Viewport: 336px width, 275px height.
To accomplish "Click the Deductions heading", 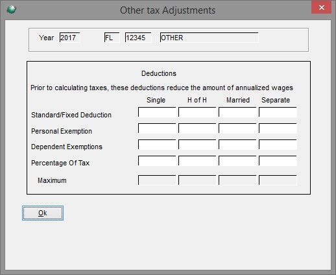I will [x=159, y=73].
